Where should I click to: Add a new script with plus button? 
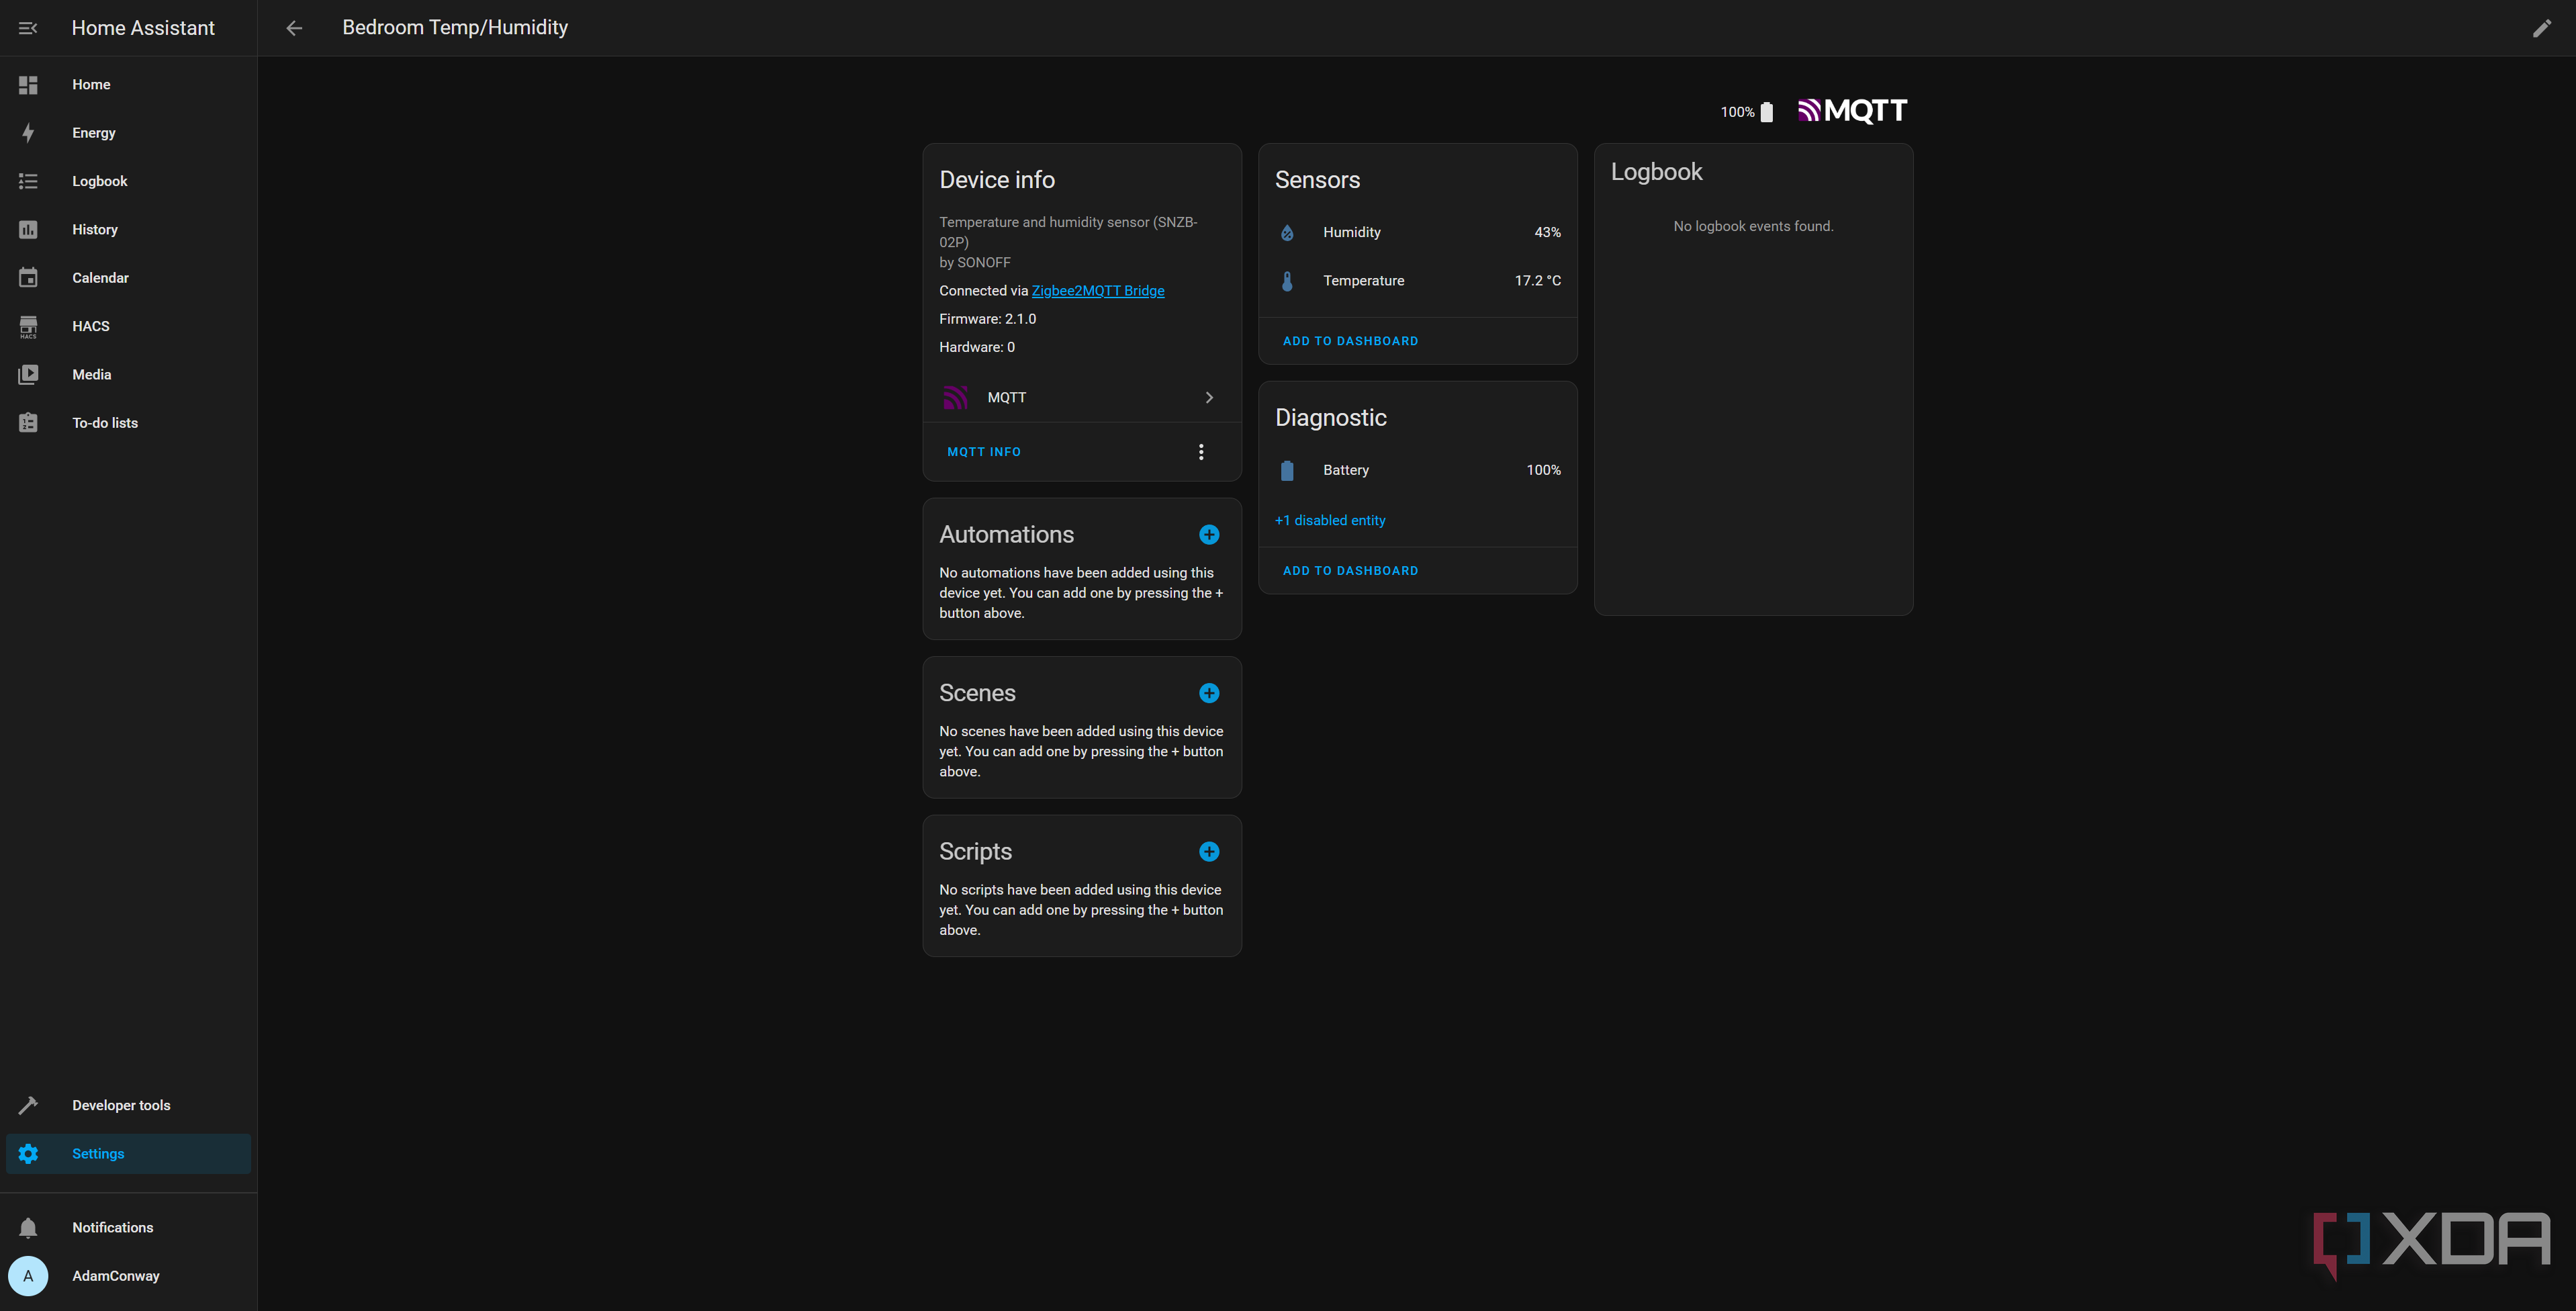(1209, 852)
